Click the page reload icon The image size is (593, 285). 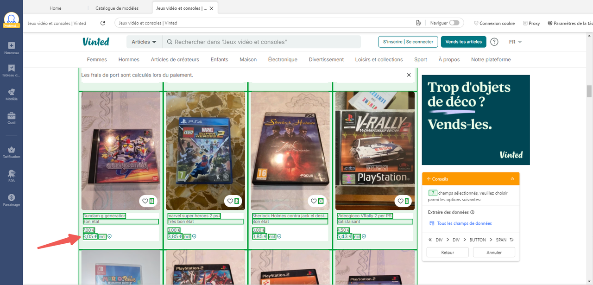[103, 23]
